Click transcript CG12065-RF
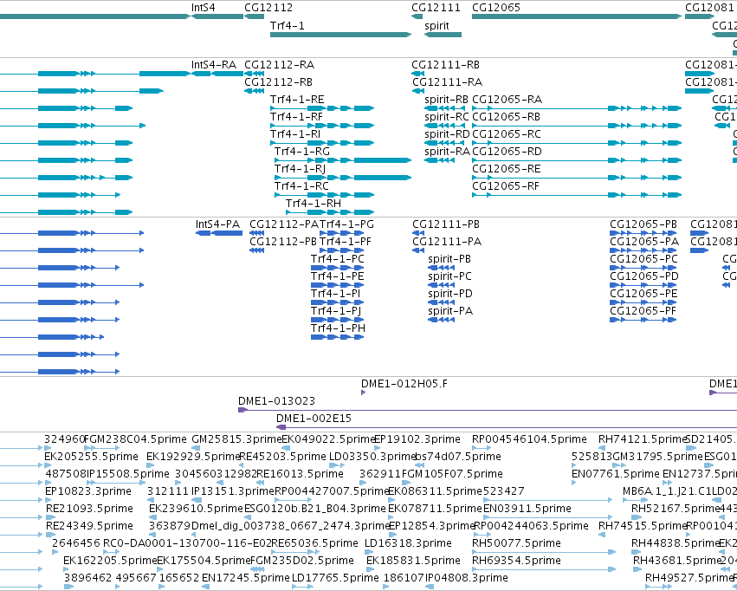Image resolution: width=737 pixels, height=591 pixels. point(577,195)
